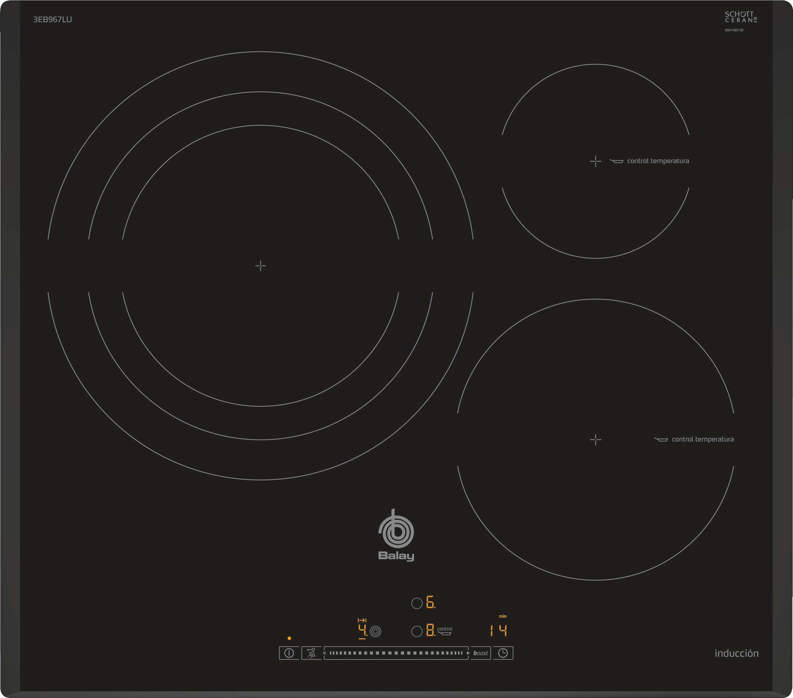The image size is (793, 698).
Task: Click the 9001089192 serial text
Action: pos(734,30)
